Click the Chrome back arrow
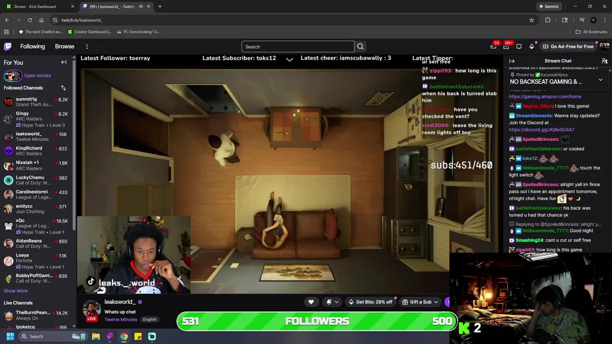 (x=7, y=20)
